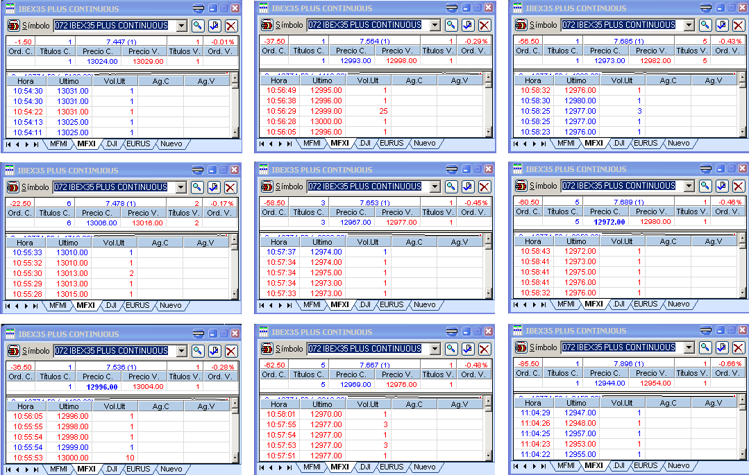Click symbol field text in the -0.28% window
Viewport: 749px width, 475px height.
click(111, 351)
